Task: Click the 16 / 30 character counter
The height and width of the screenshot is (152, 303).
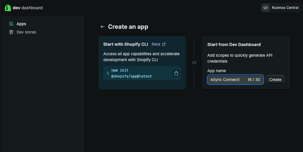Action: pos(254,80)
